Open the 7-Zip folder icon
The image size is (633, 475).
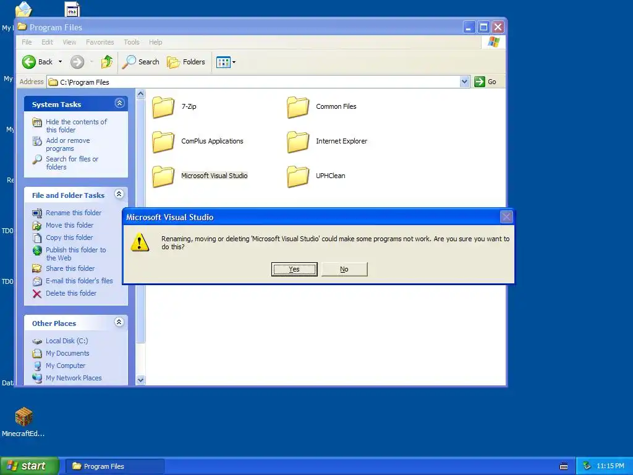163,107
